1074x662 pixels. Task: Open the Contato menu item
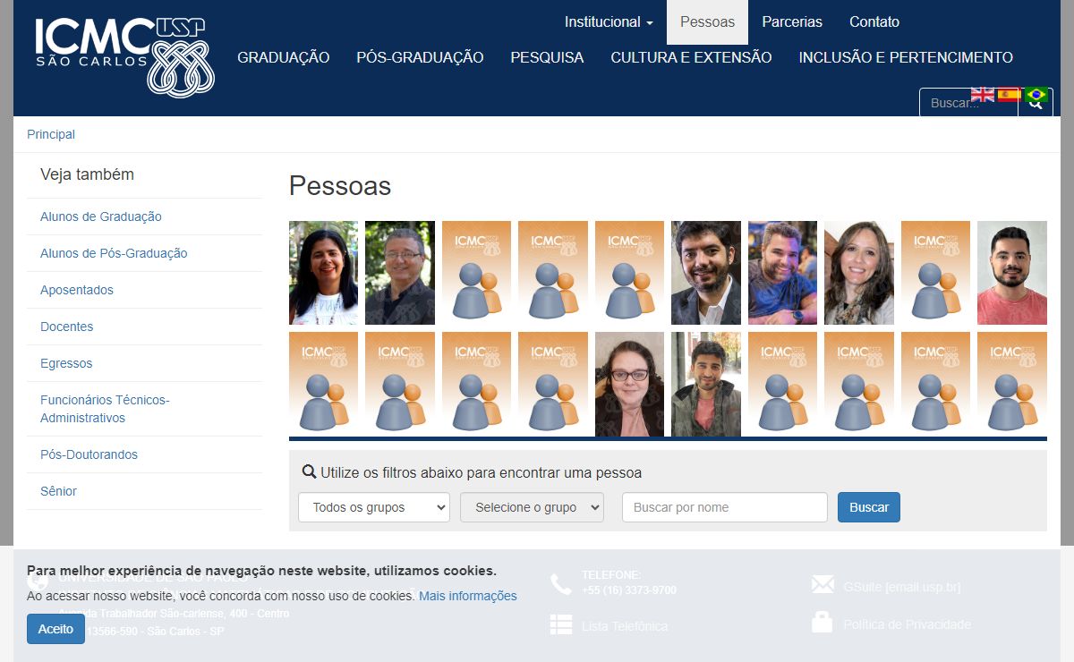click(874, 22)
